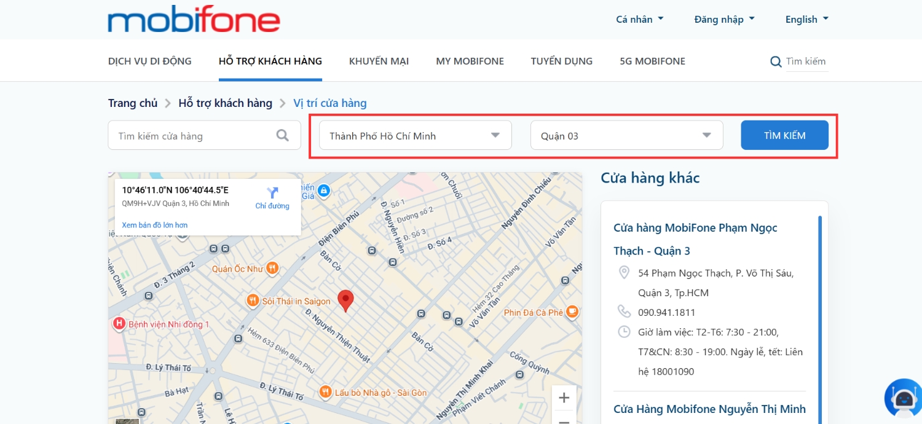Go to Dịch vụ di động menu
Image resolution: width=922 pixels, height=424 pixels.
pos(150,61)
